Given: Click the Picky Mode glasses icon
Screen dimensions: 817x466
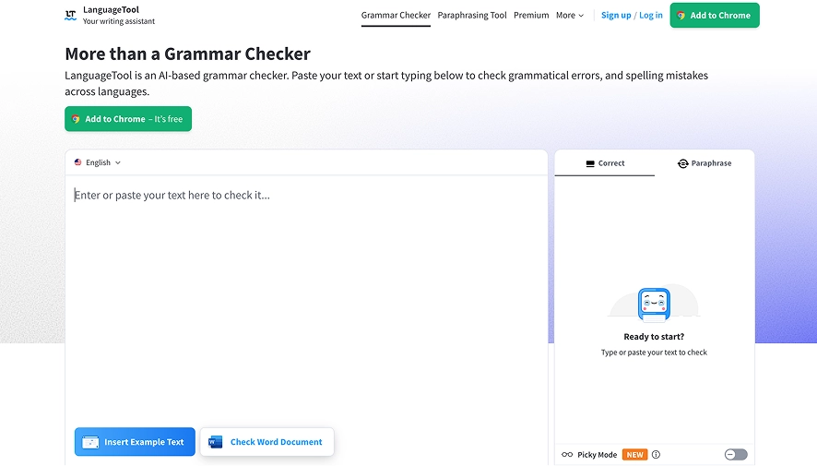Looking at the screenshot, I should pyautogui.click(x=567, y=455).
